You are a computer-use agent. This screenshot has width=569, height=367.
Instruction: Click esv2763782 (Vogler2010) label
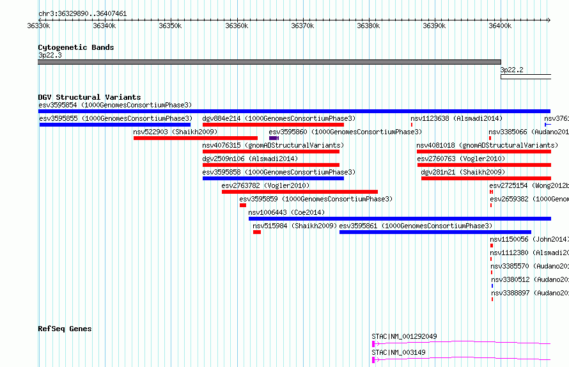coord(265,186)
